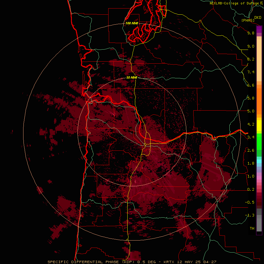
Task: Click the 1.8 color scale value
Action: click(x=251, y=163)
